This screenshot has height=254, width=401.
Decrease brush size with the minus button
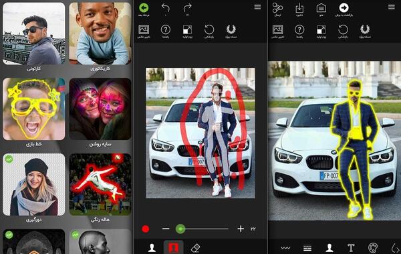tap(166, 229)
